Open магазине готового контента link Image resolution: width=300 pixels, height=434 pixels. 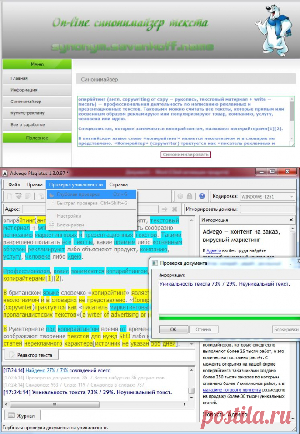(232, 390)
